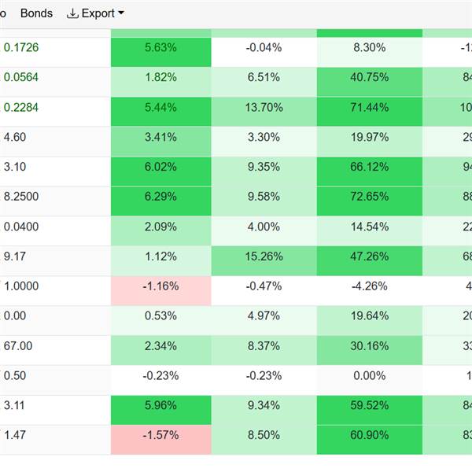
Task: Click the 13.70% cell
Action: (x=264, y=108)
